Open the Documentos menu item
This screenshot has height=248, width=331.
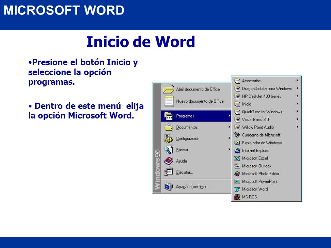(196, 127)
